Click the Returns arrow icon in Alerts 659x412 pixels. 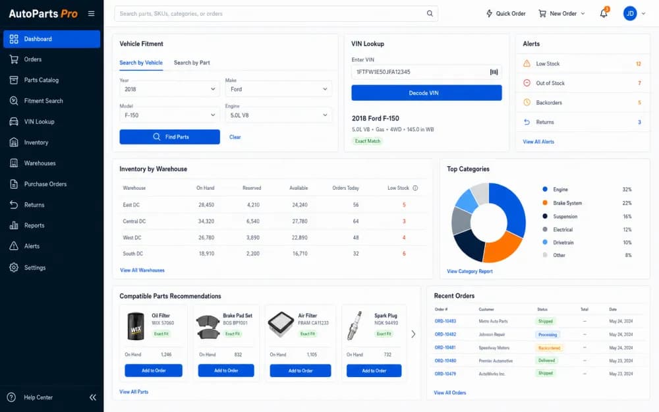point(527,122)
